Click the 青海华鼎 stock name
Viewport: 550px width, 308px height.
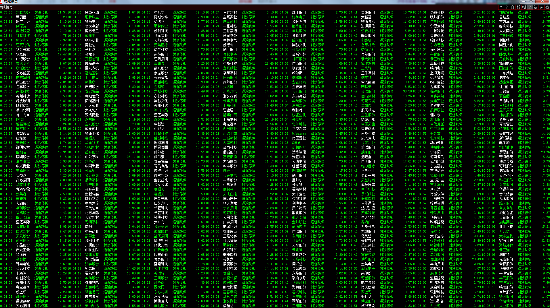(23, 189)
